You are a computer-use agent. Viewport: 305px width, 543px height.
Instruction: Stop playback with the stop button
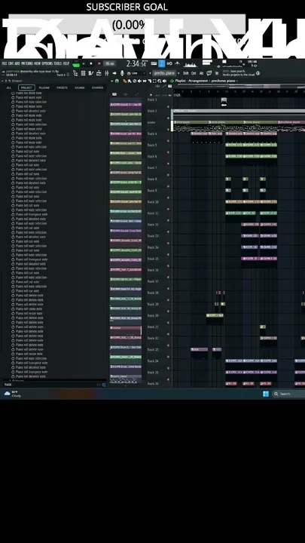(91, 63)
